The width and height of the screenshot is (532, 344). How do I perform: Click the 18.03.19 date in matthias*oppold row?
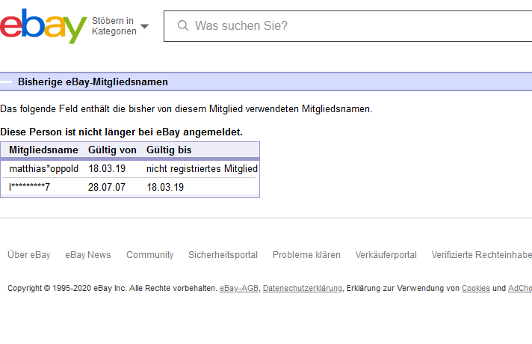[x=107, y=168]
